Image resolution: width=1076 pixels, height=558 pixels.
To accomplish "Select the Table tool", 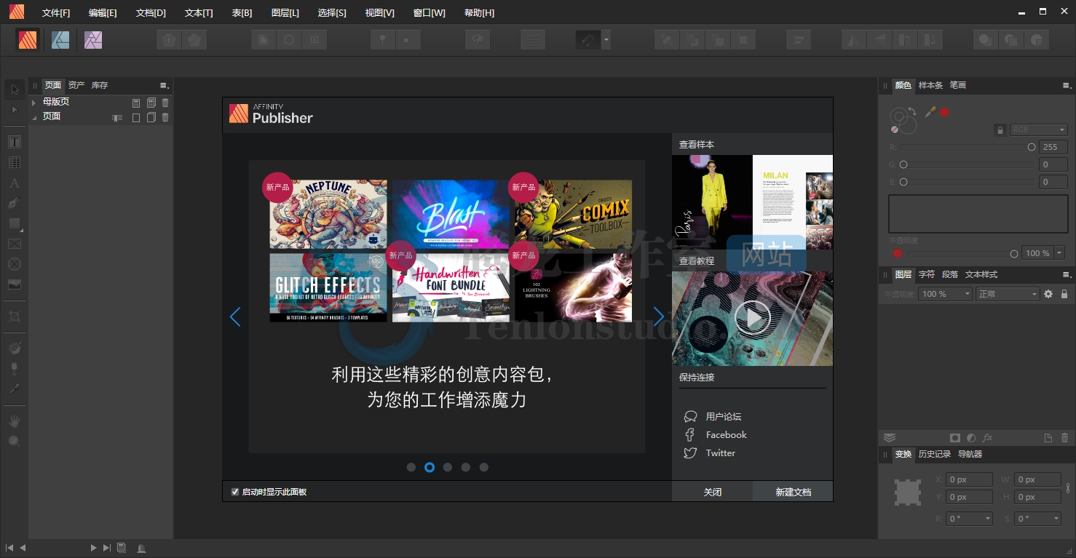I will point(15,162).
